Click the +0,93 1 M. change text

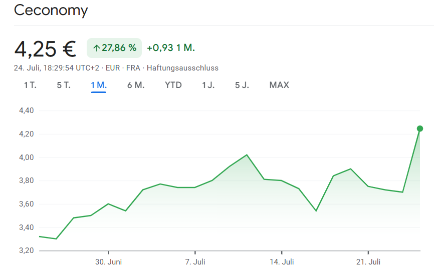coord(171,48)
